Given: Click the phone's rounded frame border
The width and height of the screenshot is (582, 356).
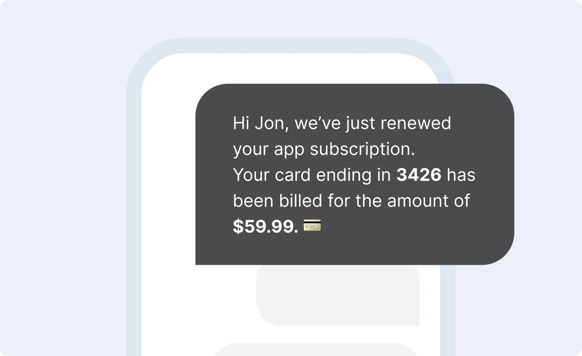Looking at the screenshot, I should coord(134,223).
